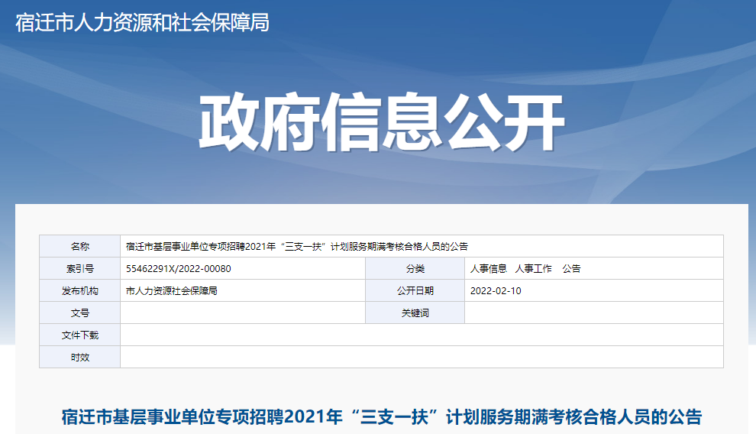Select the 公开日期 label cell
The image size is (756, 434).
(415, 291)
